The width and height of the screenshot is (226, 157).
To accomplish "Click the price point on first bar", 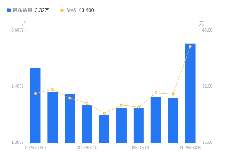I will [x=35, y=94].
